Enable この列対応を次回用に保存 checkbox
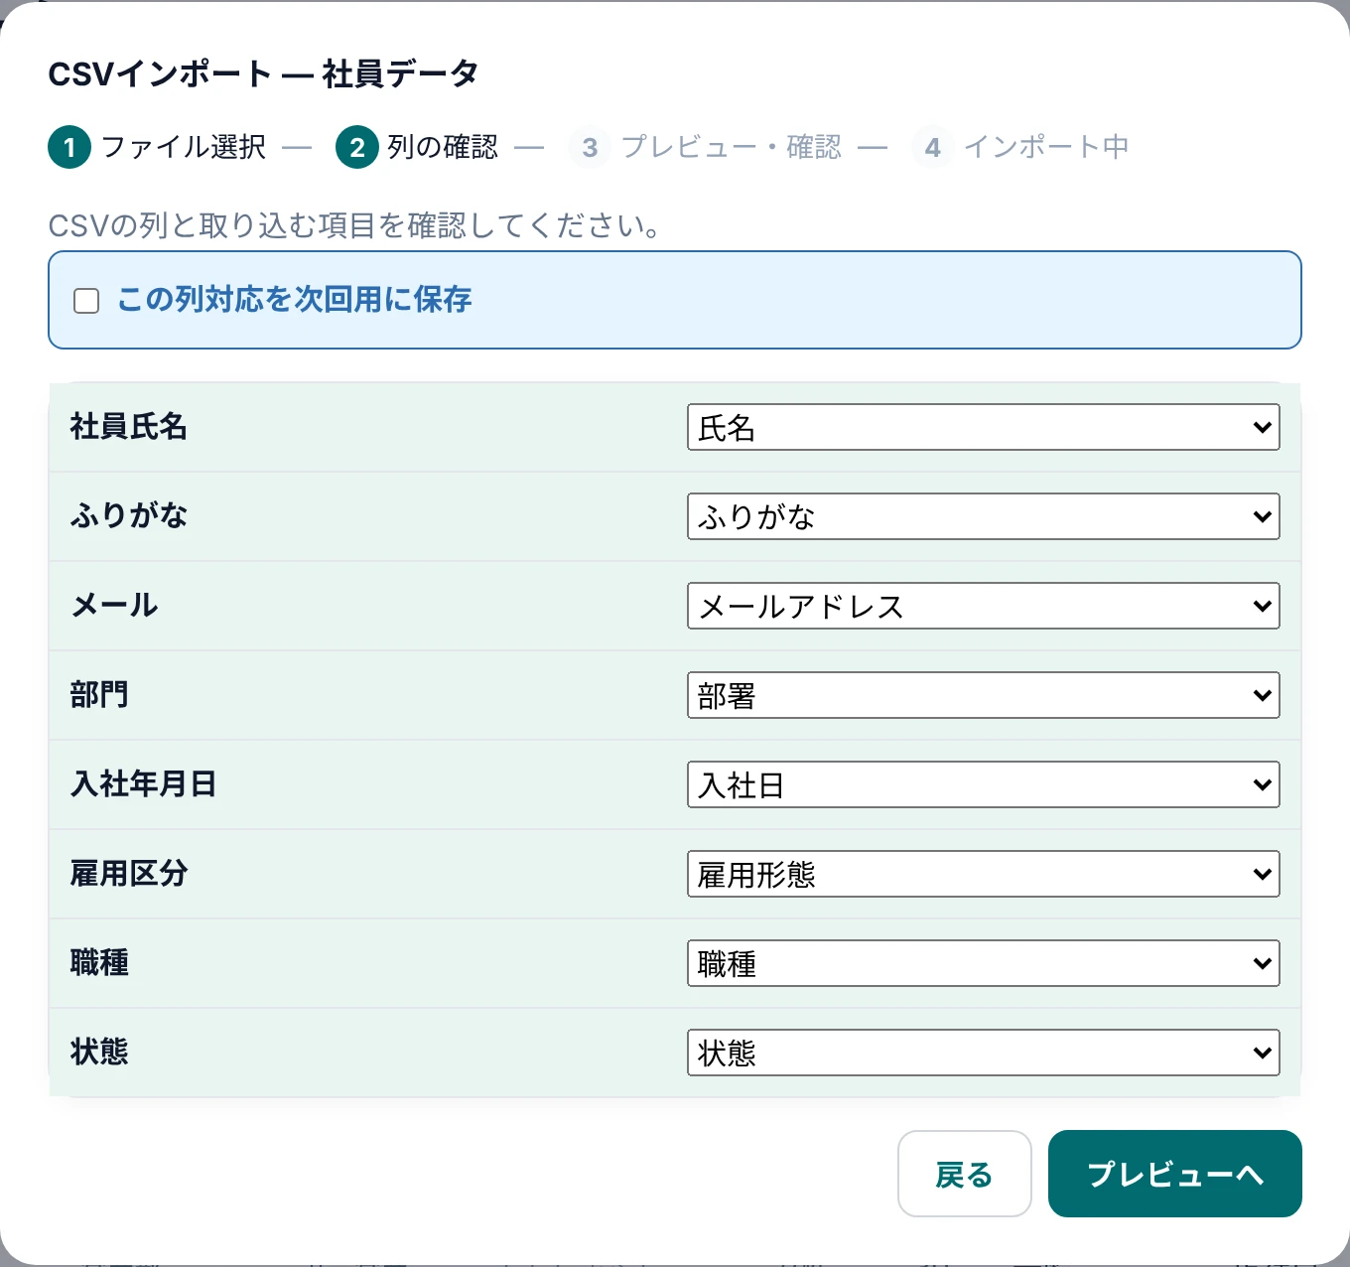Image resolution: width=1350 pixels, height=1267 pixels. point(86,300)
